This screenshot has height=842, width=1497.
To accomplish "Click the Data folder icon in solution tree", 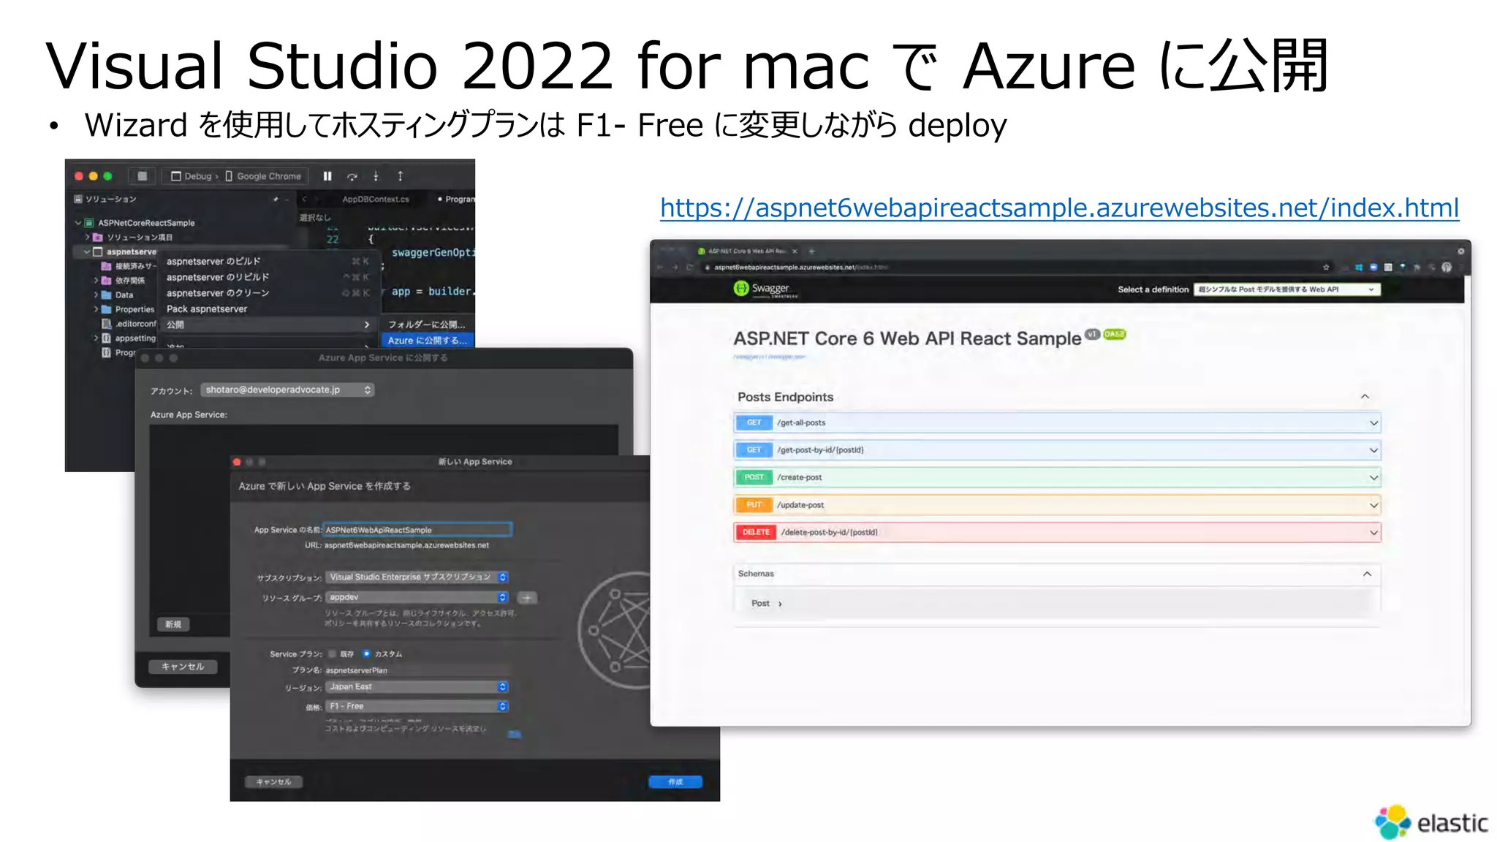I will point(106,295).
